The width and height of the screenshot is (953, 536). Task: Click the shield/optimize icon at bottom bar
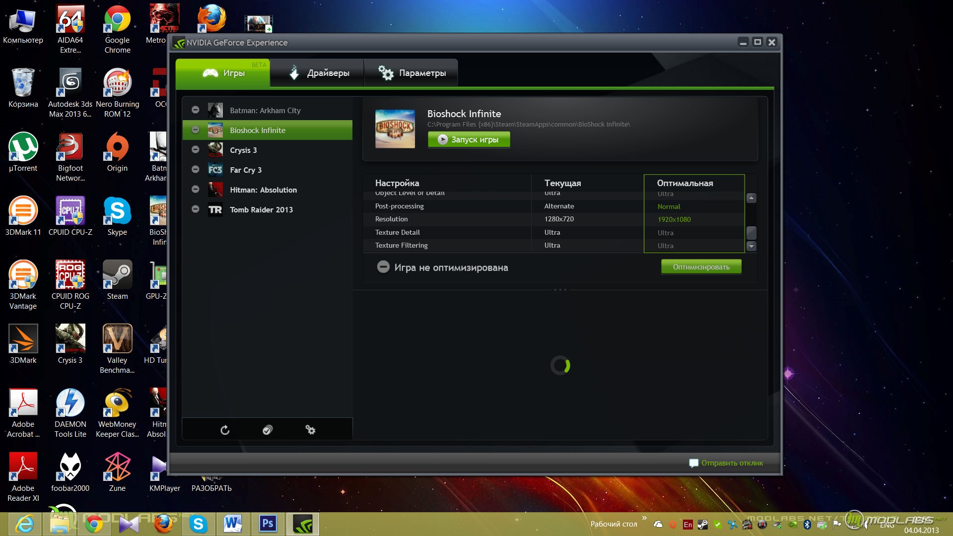click(x=267, y=430)
